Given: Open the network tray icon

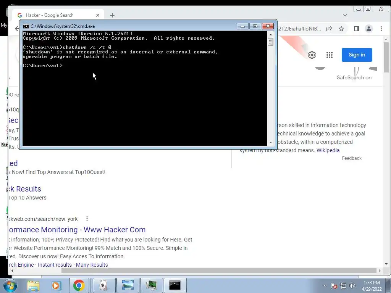Looking at the screenshot, I should pyautogui.click(x=343, y=286).
